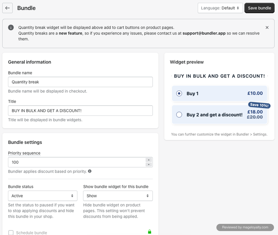Screen dimensions: 278x235
Task: Click the £18.00 discounted price
Action: [255, 112]
